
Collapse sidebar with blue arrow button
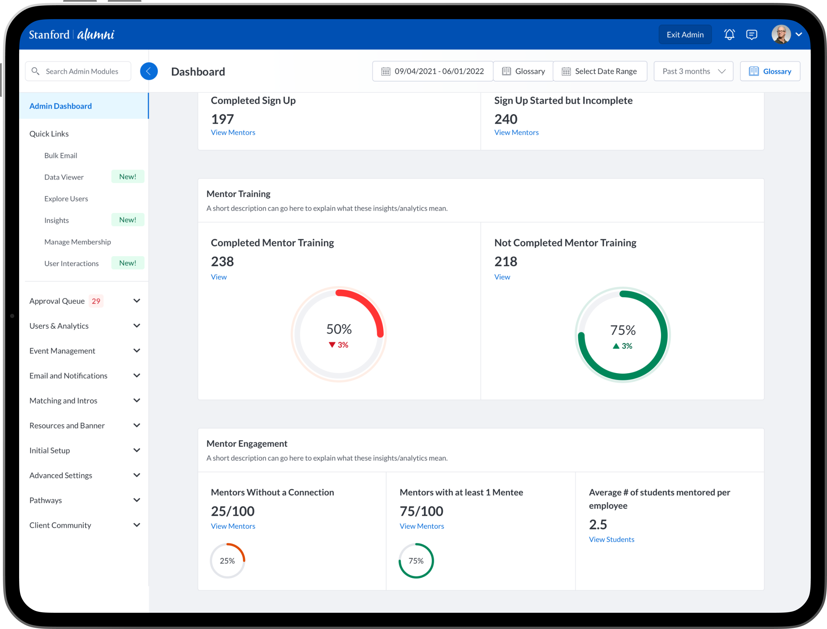[149, 71]
